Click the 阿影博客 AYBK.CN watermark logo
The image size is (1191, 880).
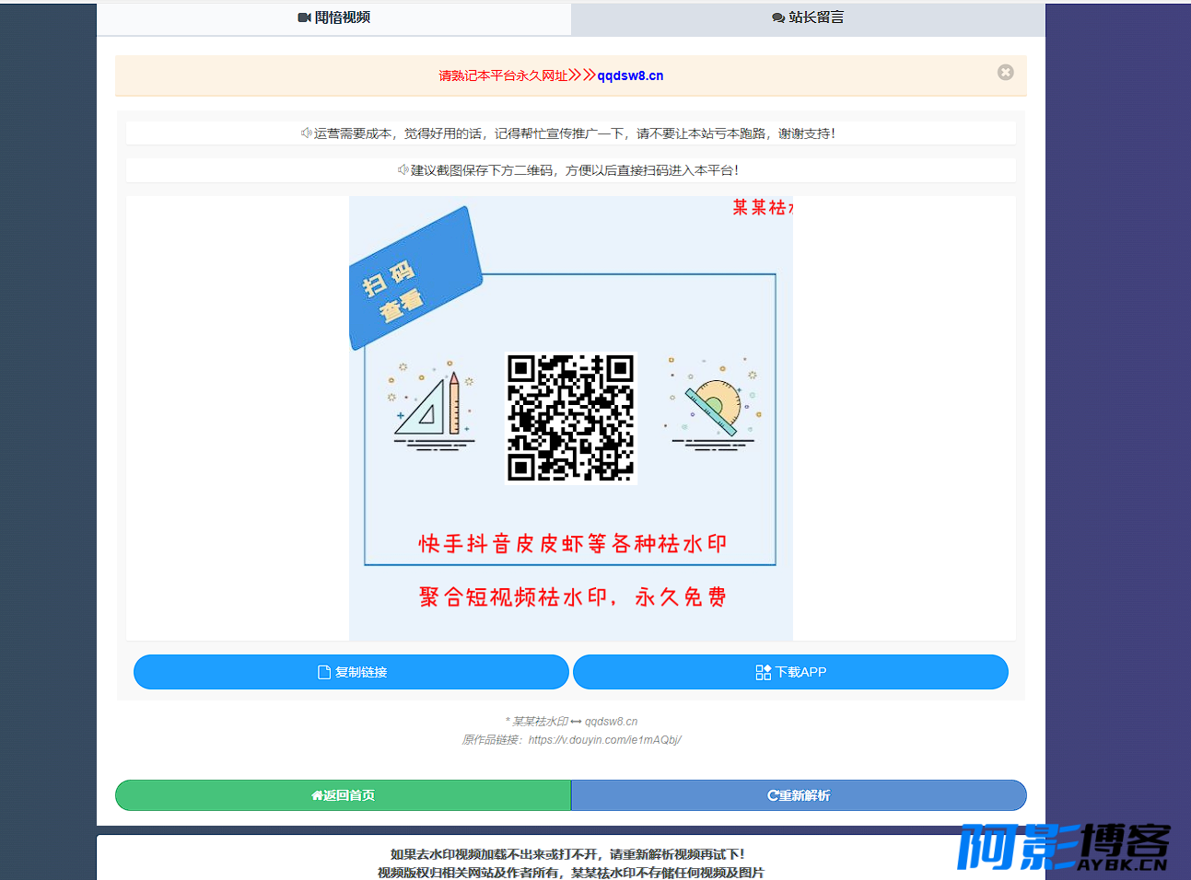click(x=1064, y=847)
